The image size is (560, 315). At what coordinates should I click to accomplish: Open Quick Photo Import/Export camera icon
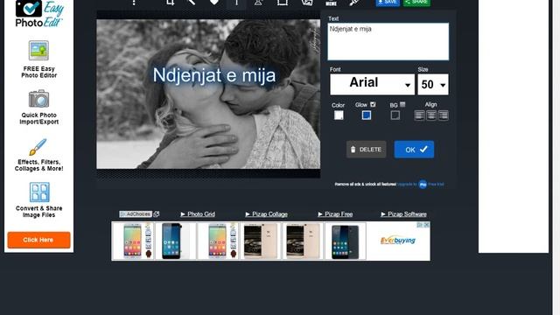point(38,99)
